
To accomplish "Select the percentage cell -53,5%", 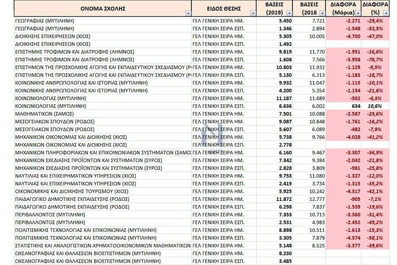I will tap(375, 29).
